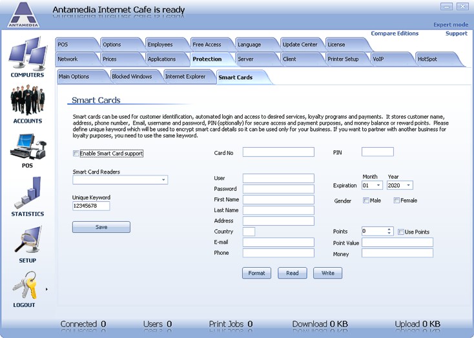The height and width of the screenshot is (338, 474).
Task: Click the Connected status text
Action: [83, 324]
